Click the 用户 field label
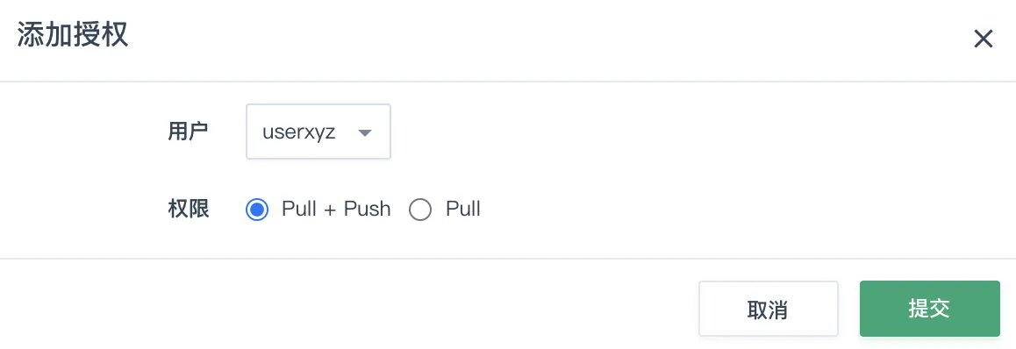 pos(188,132)
